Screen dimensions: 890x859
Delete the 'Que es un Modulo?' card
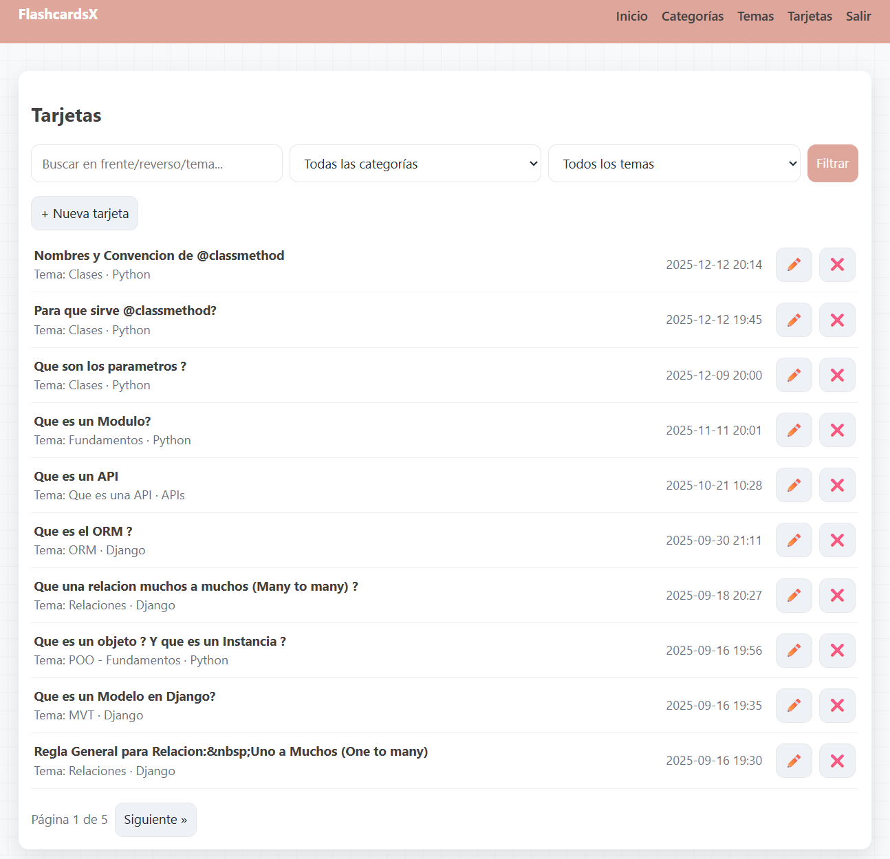click(837, 430)
